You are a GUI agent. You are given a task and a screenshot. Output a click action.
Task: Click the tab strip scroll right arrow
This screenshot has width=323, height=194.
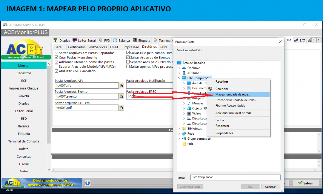click(319, 40)
